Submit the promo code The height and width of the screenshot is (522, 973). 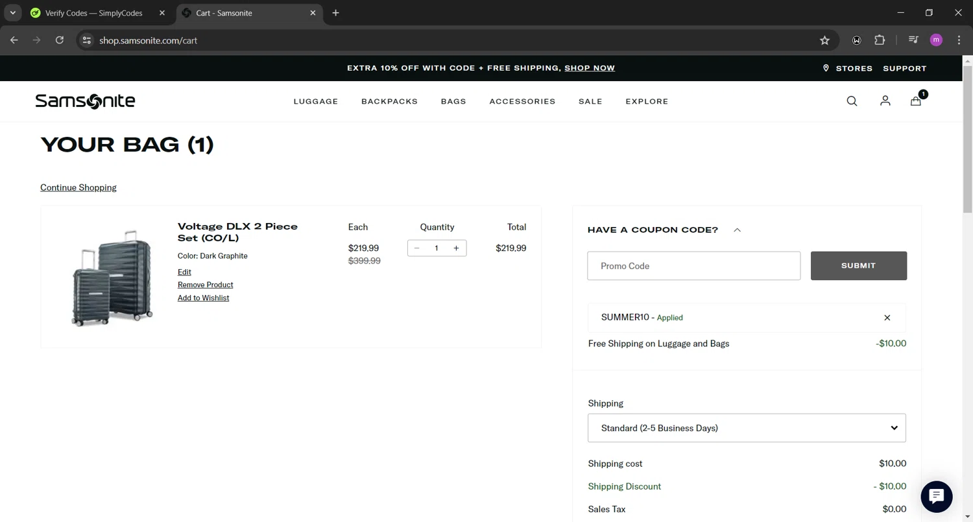pos(858,266)
